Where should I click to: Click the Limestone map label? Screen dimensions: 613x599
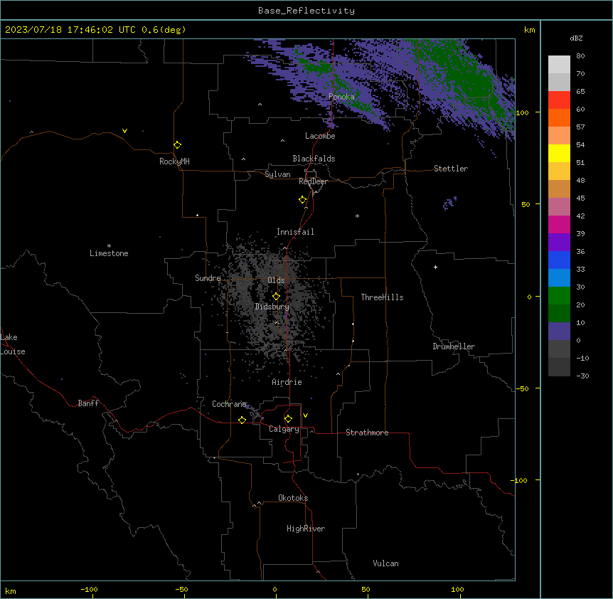(109, 253)
